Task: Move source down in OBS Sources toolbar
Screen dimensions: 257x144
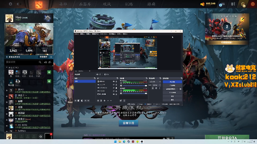Action: click(111, 101)
